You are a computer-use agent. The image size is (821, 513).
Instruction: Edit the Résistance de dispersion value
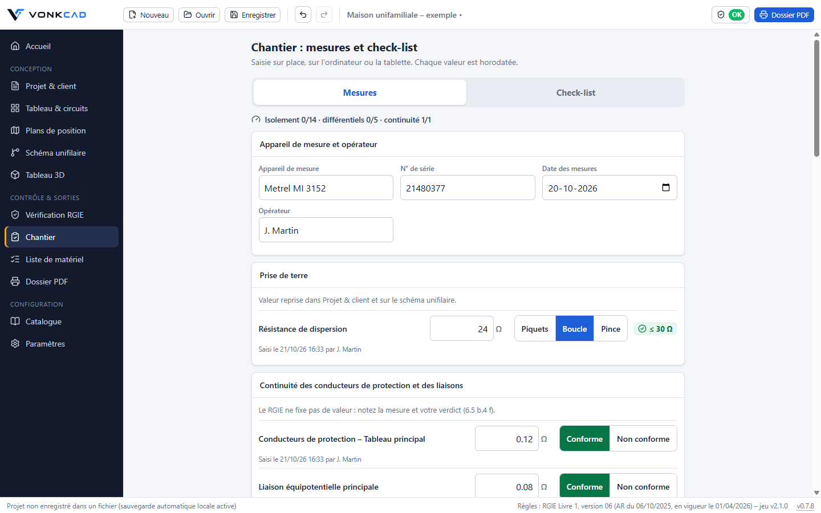pos(462,328)
